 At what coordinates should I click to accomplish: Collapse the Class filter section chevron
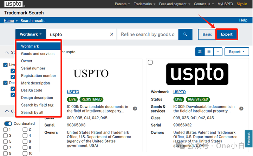tap(7, 111)
